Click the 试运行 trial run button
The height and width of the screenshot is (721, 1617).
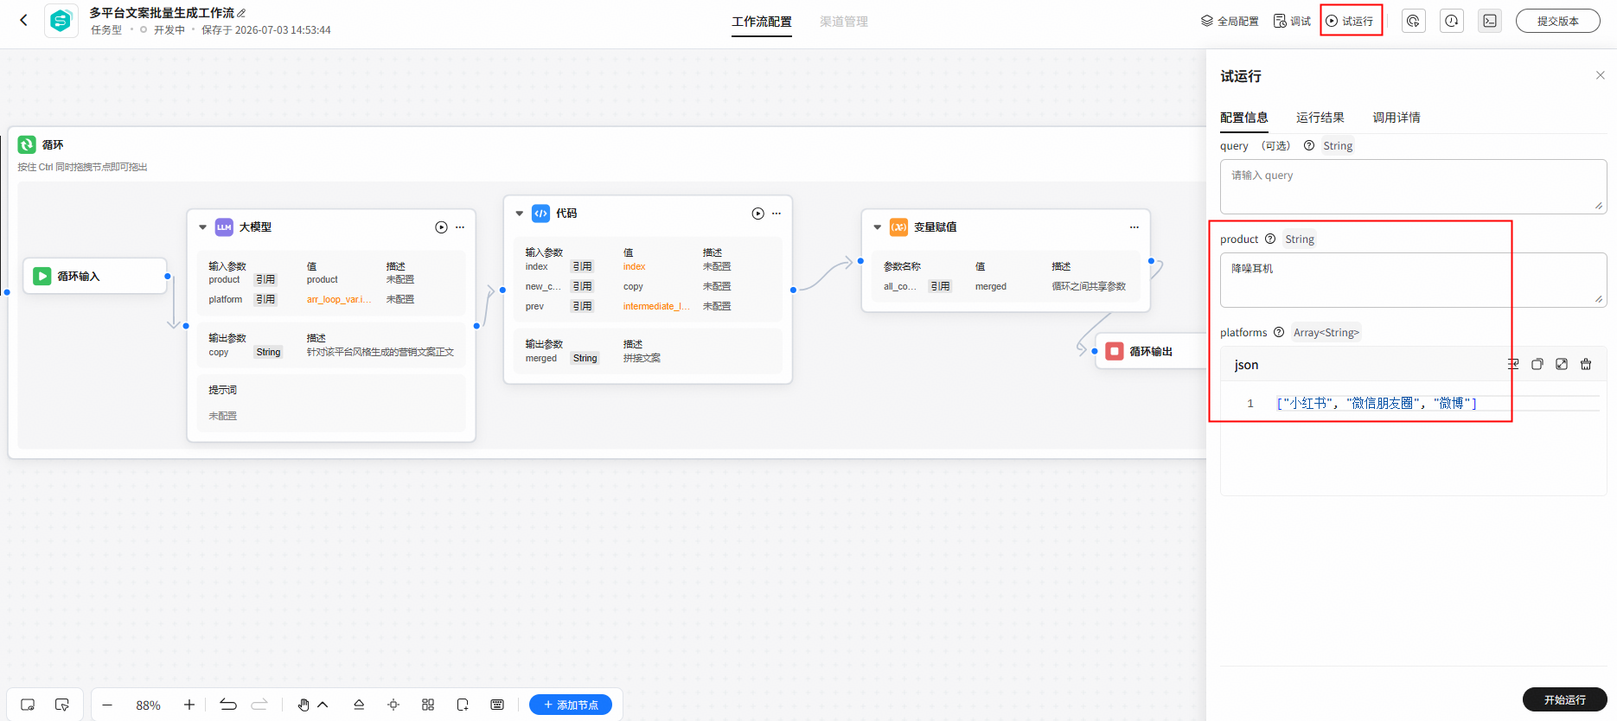tap(1351, 21)
